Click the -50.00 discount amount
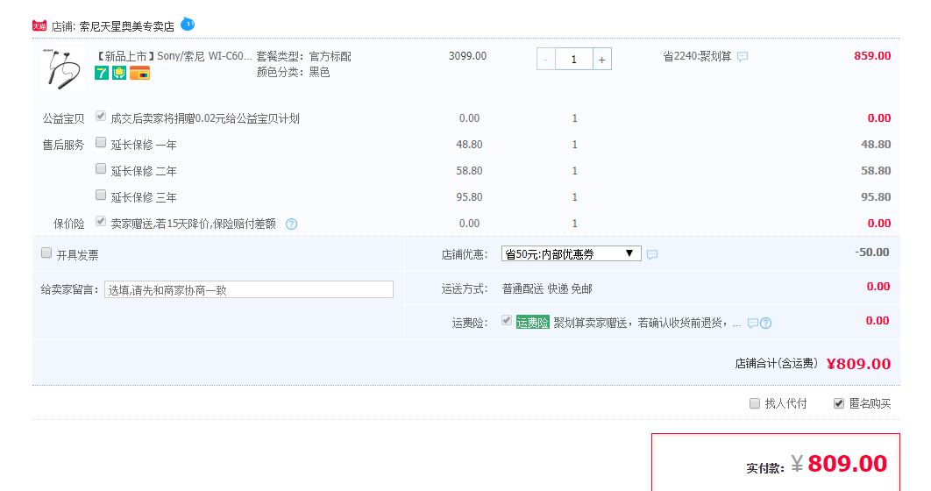The width and height of the screenshot is (931, 491). click(x=871, y=253)
